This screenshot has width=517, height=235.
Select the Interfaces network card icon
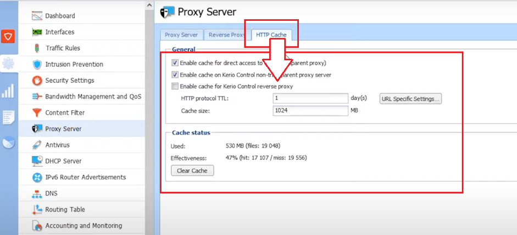click(x=37, y=32)
